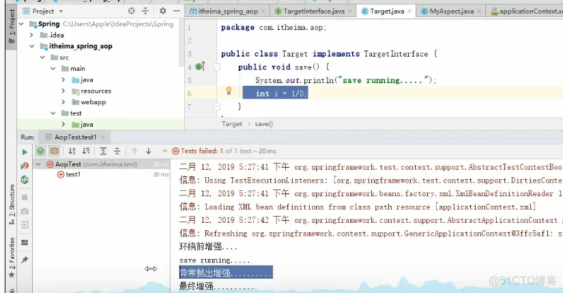Sort tests by duration icon
Viewport: 563px width, 293px height.
point(86,151)
